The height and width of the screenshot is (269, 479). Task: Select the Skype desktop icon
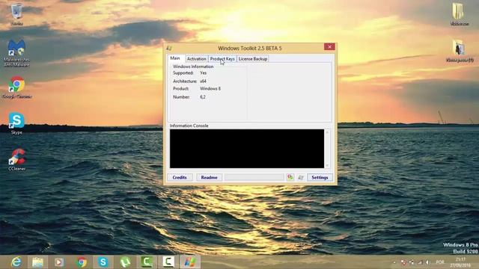click(x=16, y=123)
